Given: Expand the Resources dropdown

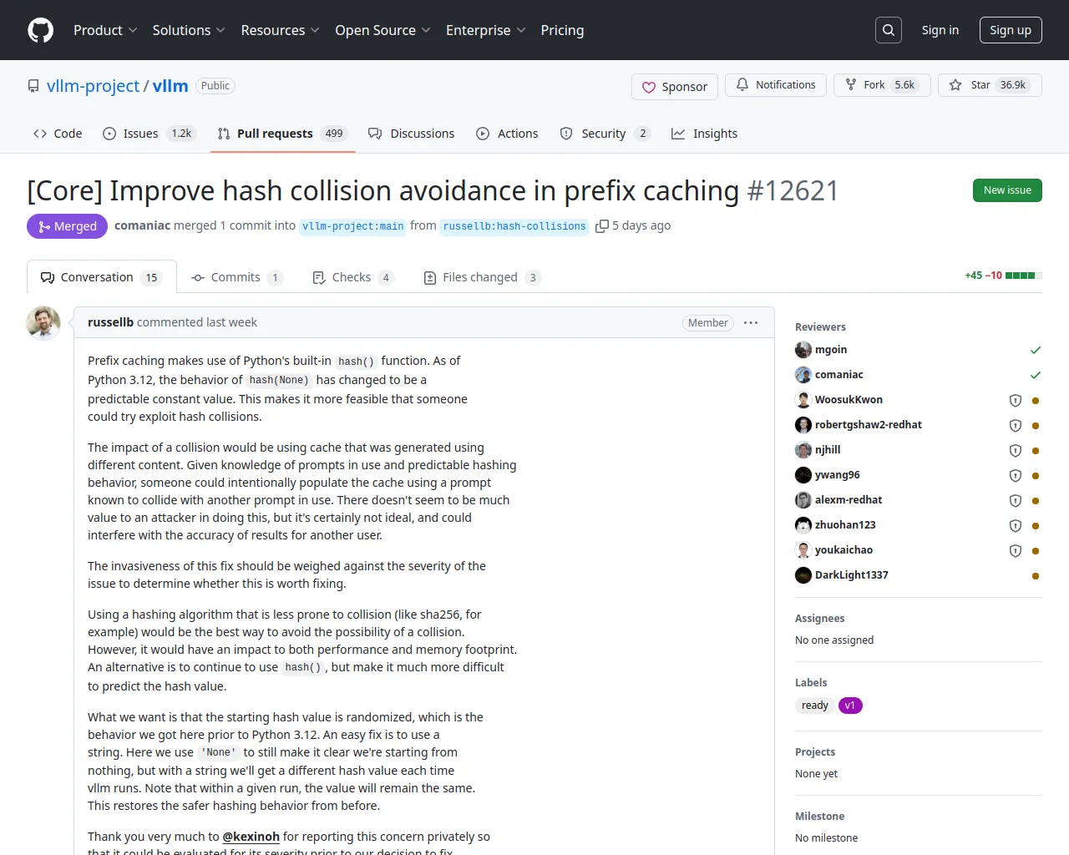Looking at the screenshot, I should tap(280, 30).
